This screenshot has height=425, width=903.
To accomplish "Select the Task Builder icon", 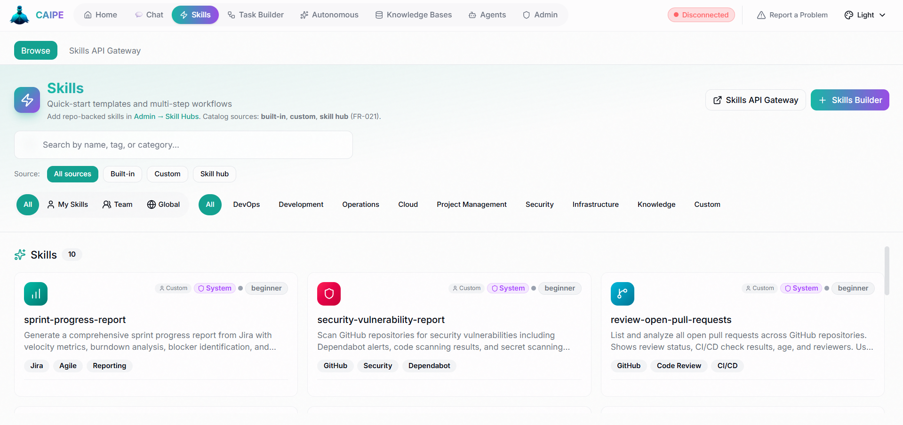I will pos(231,15).
